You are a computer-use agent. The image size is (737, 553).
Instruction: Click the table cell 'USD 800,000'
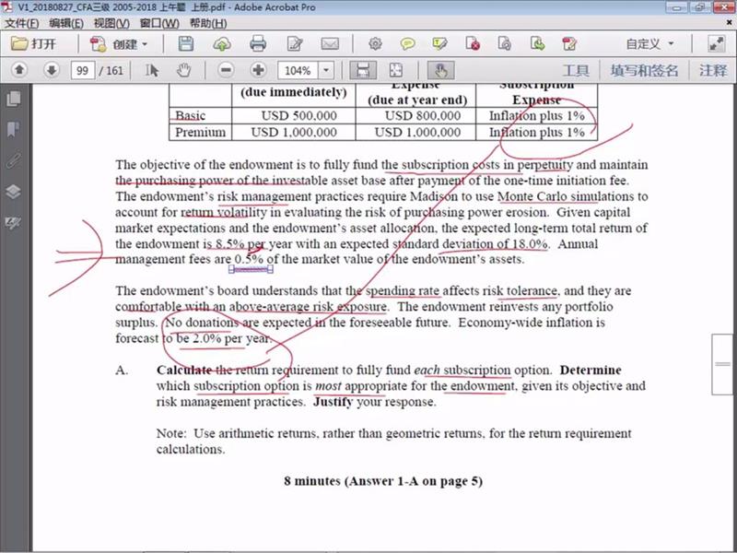[423, 116]
